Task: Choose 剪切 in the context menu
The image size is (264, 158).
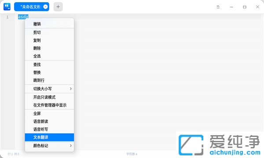Action: coord(49,32)
